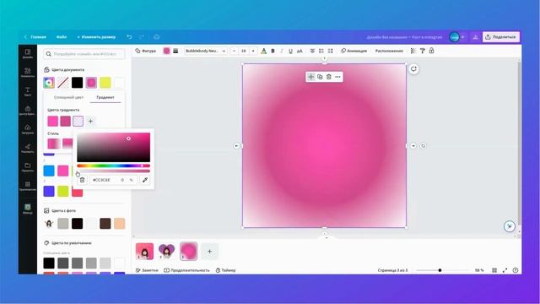Pick color with the eyedropper tool
The width and height of the screenshot is (540, 304).
145,180
